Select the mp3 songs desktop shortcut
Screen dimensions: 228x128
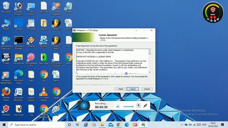point(19,110)
